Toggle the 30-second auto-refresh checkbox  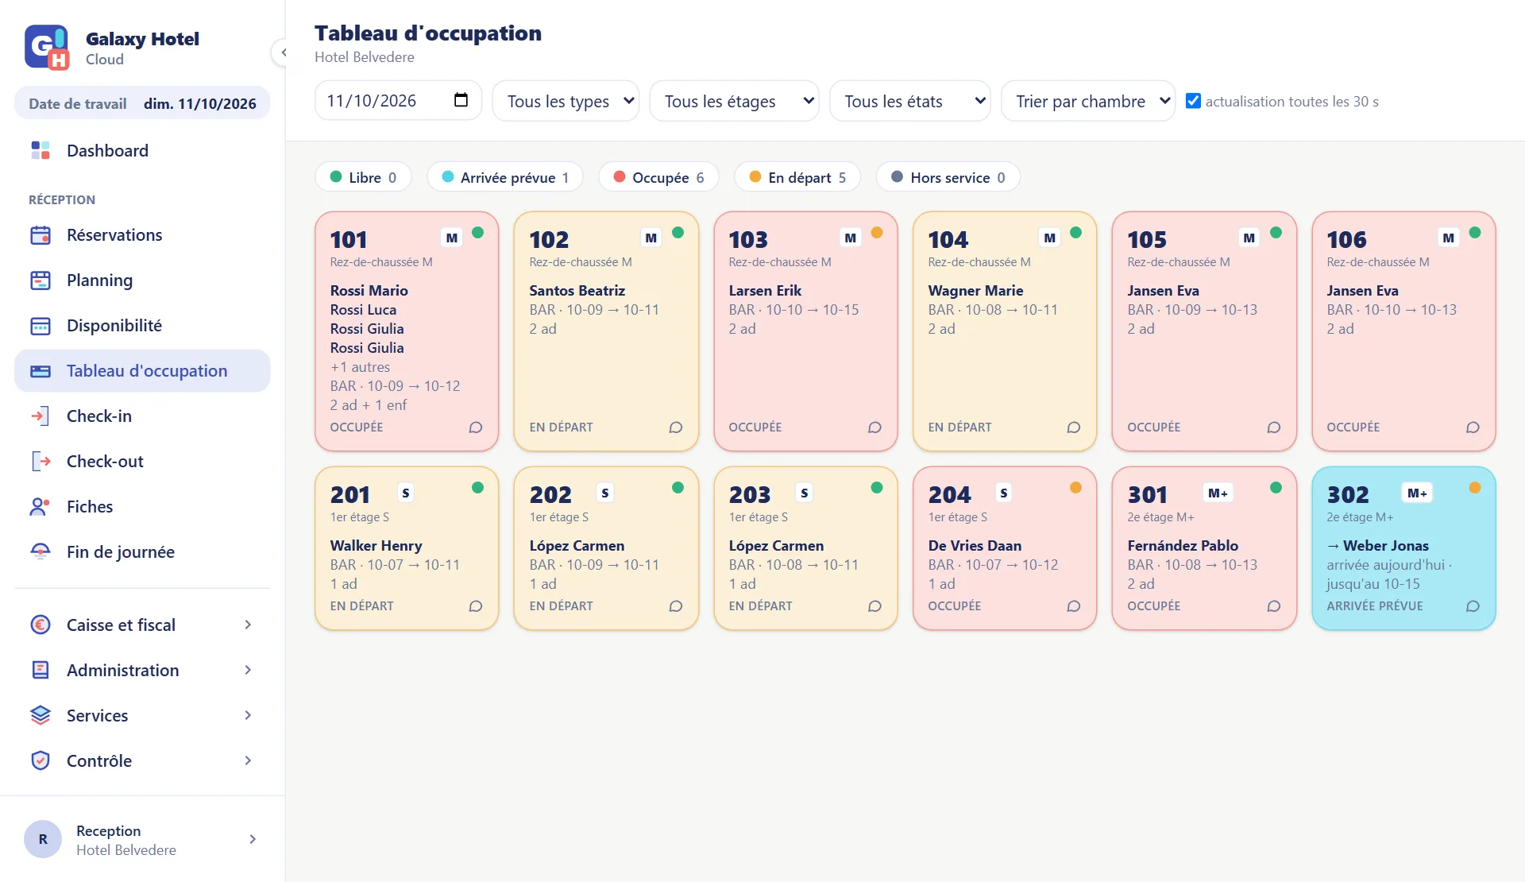tap(1193, 101)
